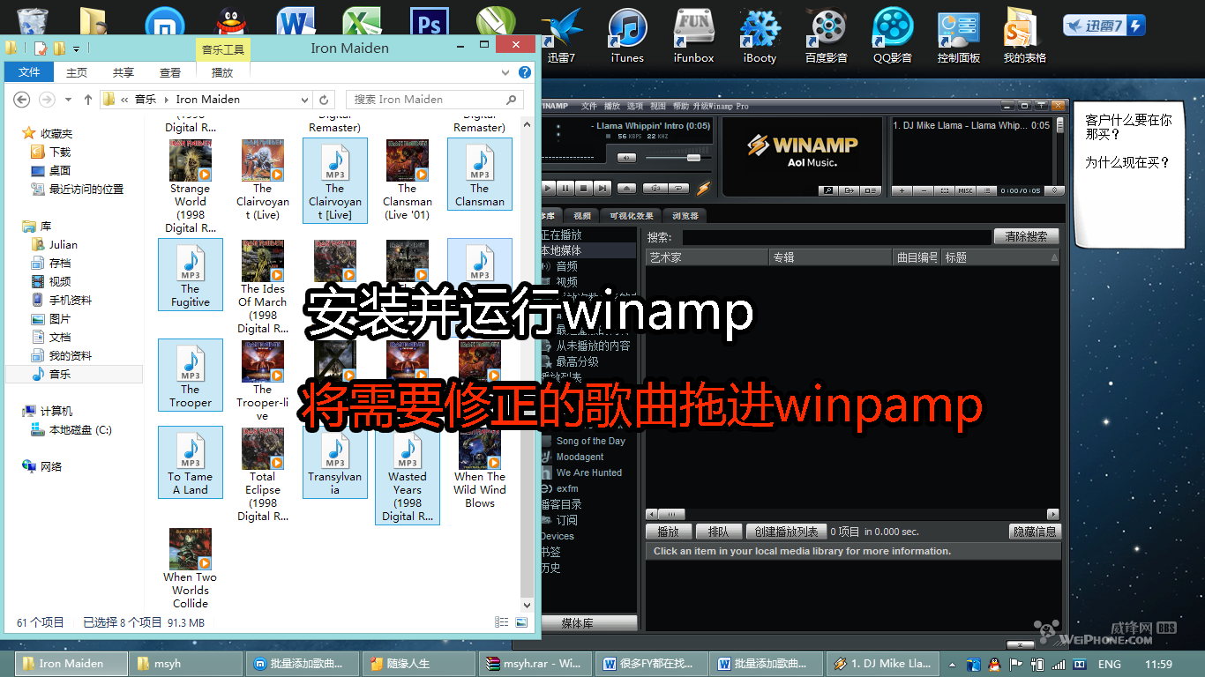
Task: Open the Winamp 文件 menu
Action: 589,107
